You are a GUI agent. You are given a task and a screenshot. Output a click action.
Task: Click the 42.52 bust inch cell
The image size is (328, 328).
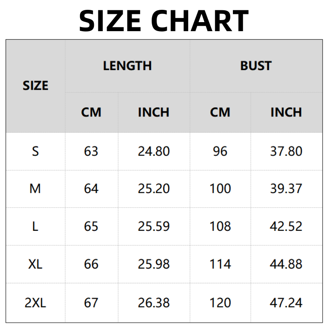coord(286,226)
